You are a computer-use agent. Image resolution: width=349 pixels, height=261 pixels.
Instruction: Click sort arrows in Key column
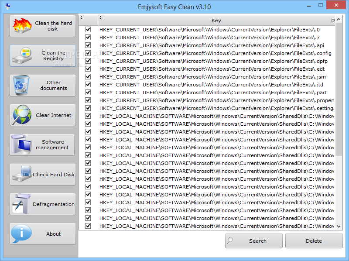coord(101,17)
